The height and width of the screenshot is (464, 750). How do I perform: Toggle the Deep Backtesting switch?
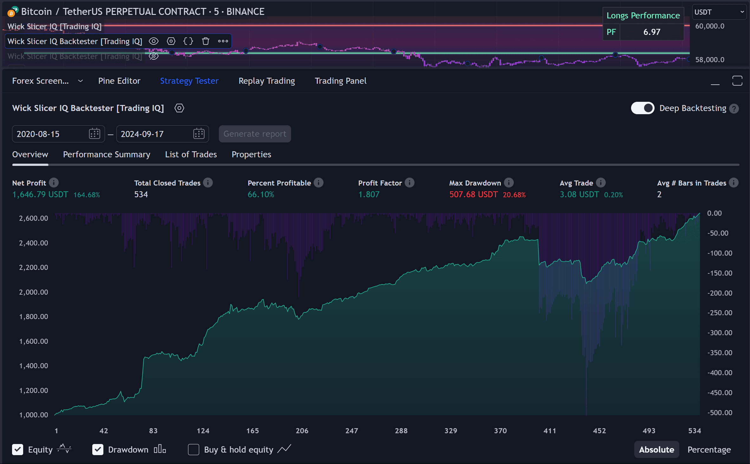pos(642,108)
